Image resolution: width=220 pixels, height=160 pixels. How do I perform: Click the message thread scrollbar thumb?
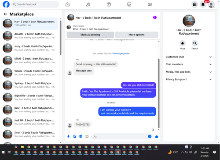click(158, 93)
